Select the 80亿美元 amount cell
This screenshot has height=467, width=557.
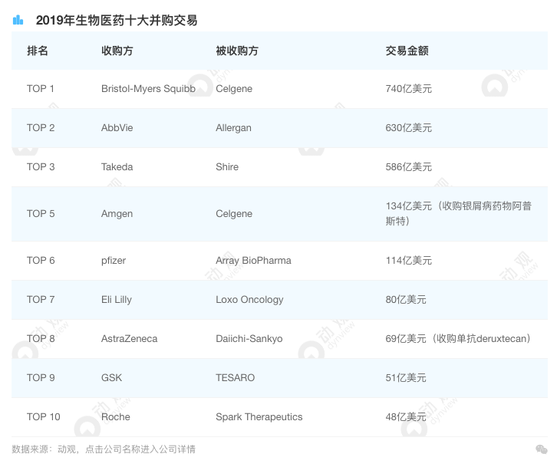[406, 300]
